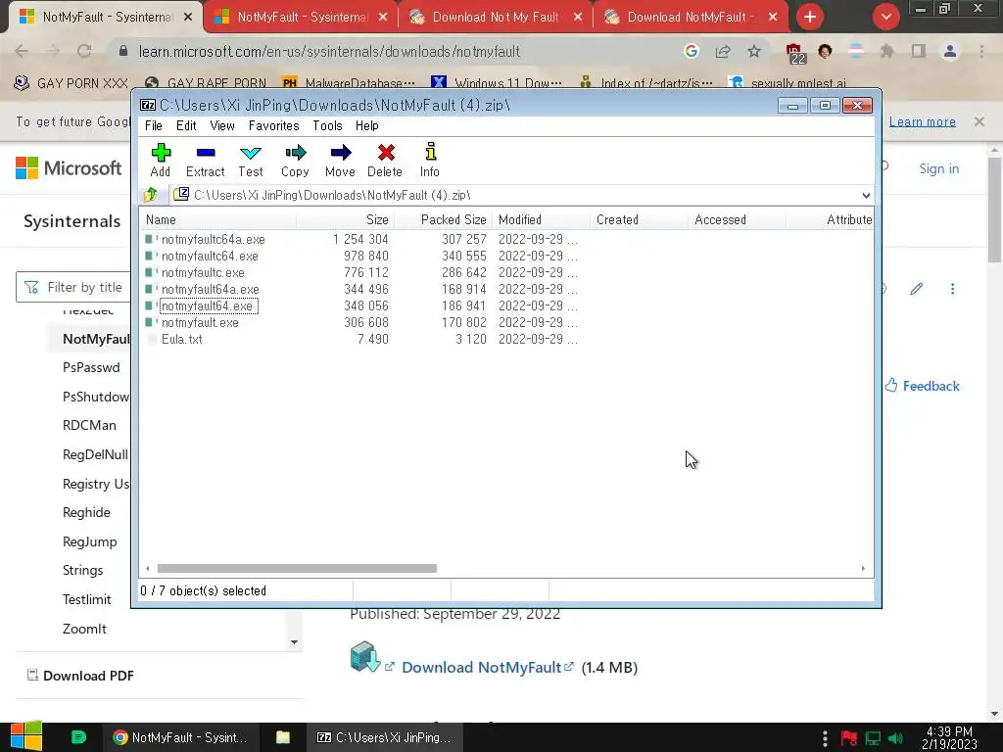Click the Google icon in the address bar
The height and width of the screenshot is (752, 1003).
[691, 51]
